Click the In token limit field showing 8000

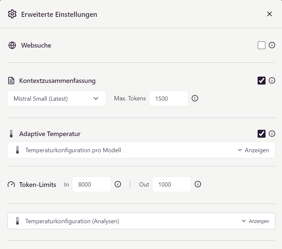(x=92, y=184)
